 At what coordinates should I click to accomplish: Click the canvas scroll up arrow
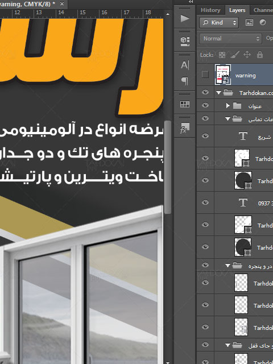(x=168, y=14)
